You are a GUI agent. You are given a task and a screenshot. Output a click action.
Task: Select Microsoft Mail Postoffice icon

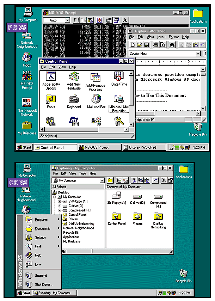point(119,104)
